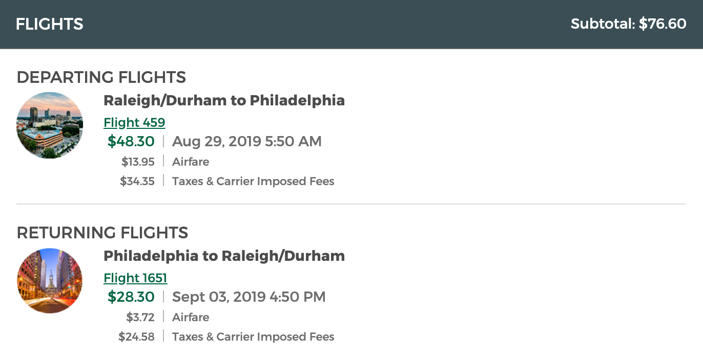
Task: Click the Sept 03, 2019 4:50 PM date
Action: pyautogui.click(x=249, y=297)
